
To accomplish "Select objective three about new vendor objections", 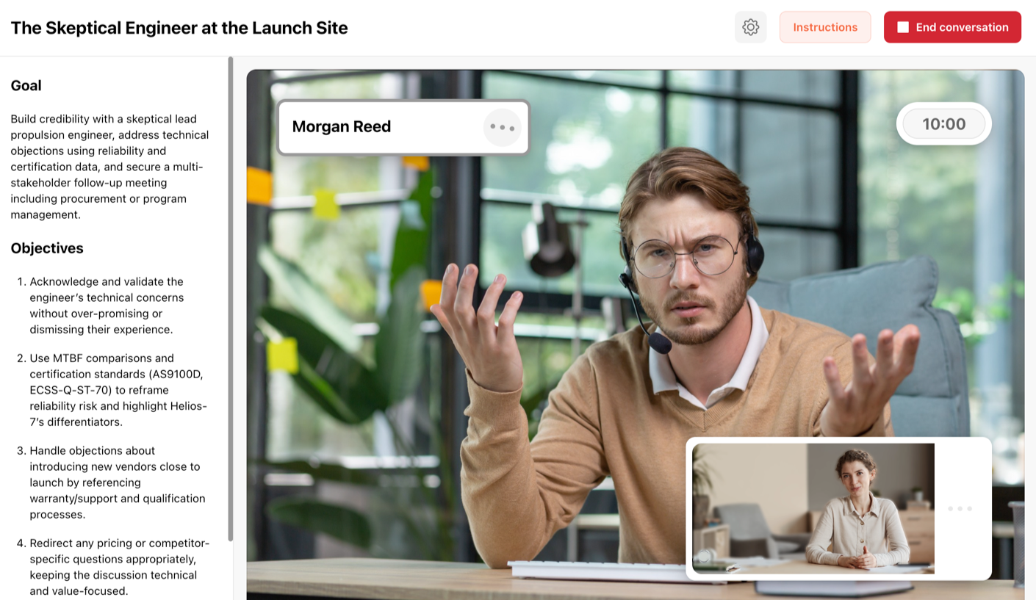I will point(118,482).
